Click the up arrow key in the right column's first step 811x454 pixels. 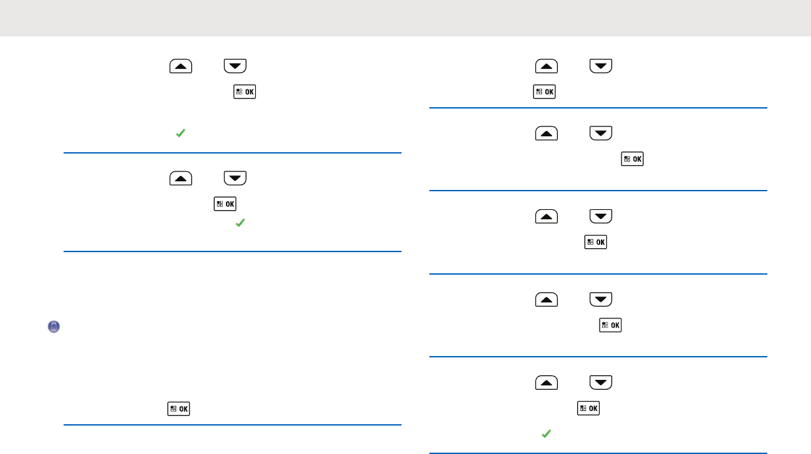[546, 66]
